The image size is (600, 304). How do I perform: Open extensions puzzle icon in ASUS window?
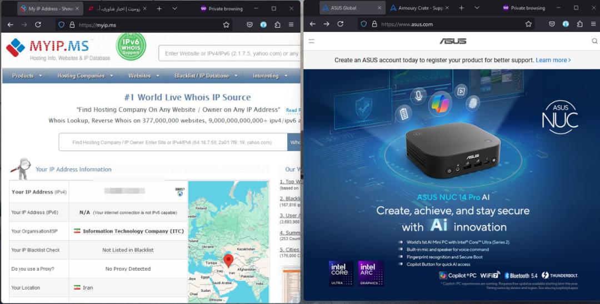(579, 24)
